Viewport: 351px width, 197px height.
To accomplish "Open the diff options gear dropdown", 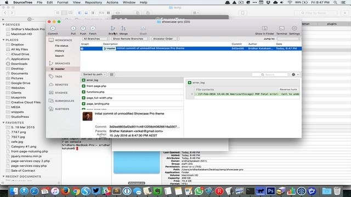I will click(295, 74).
